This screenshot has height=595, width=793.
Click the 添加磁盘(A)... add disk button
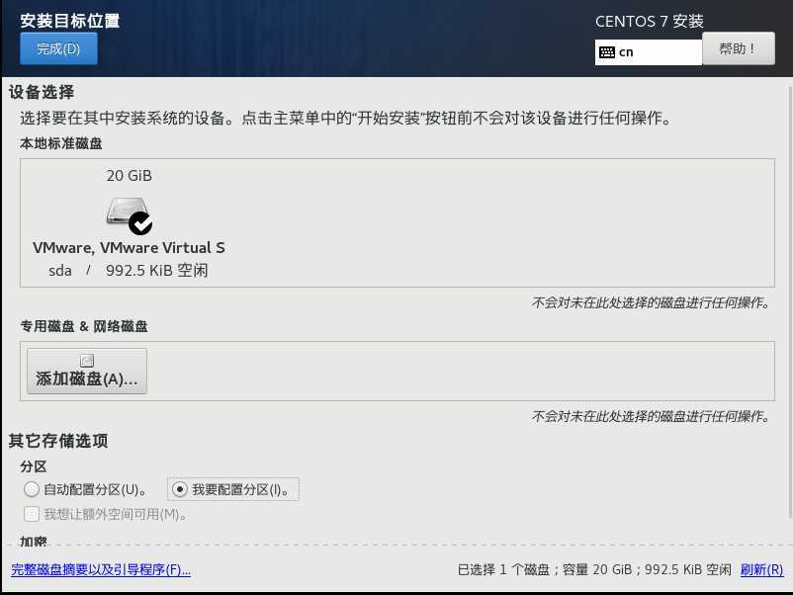(87, 371)
